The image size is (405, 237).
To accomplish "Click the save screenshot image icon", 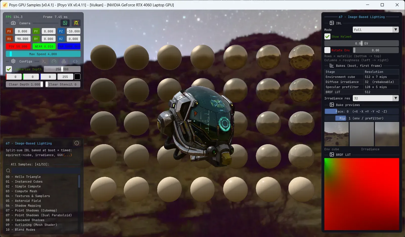I will click(x=65, y=23).
